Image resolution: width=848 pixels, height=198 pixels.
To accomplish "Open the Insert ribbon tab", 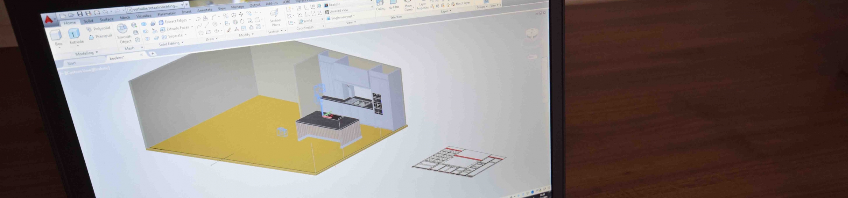I will pos(186,12).
